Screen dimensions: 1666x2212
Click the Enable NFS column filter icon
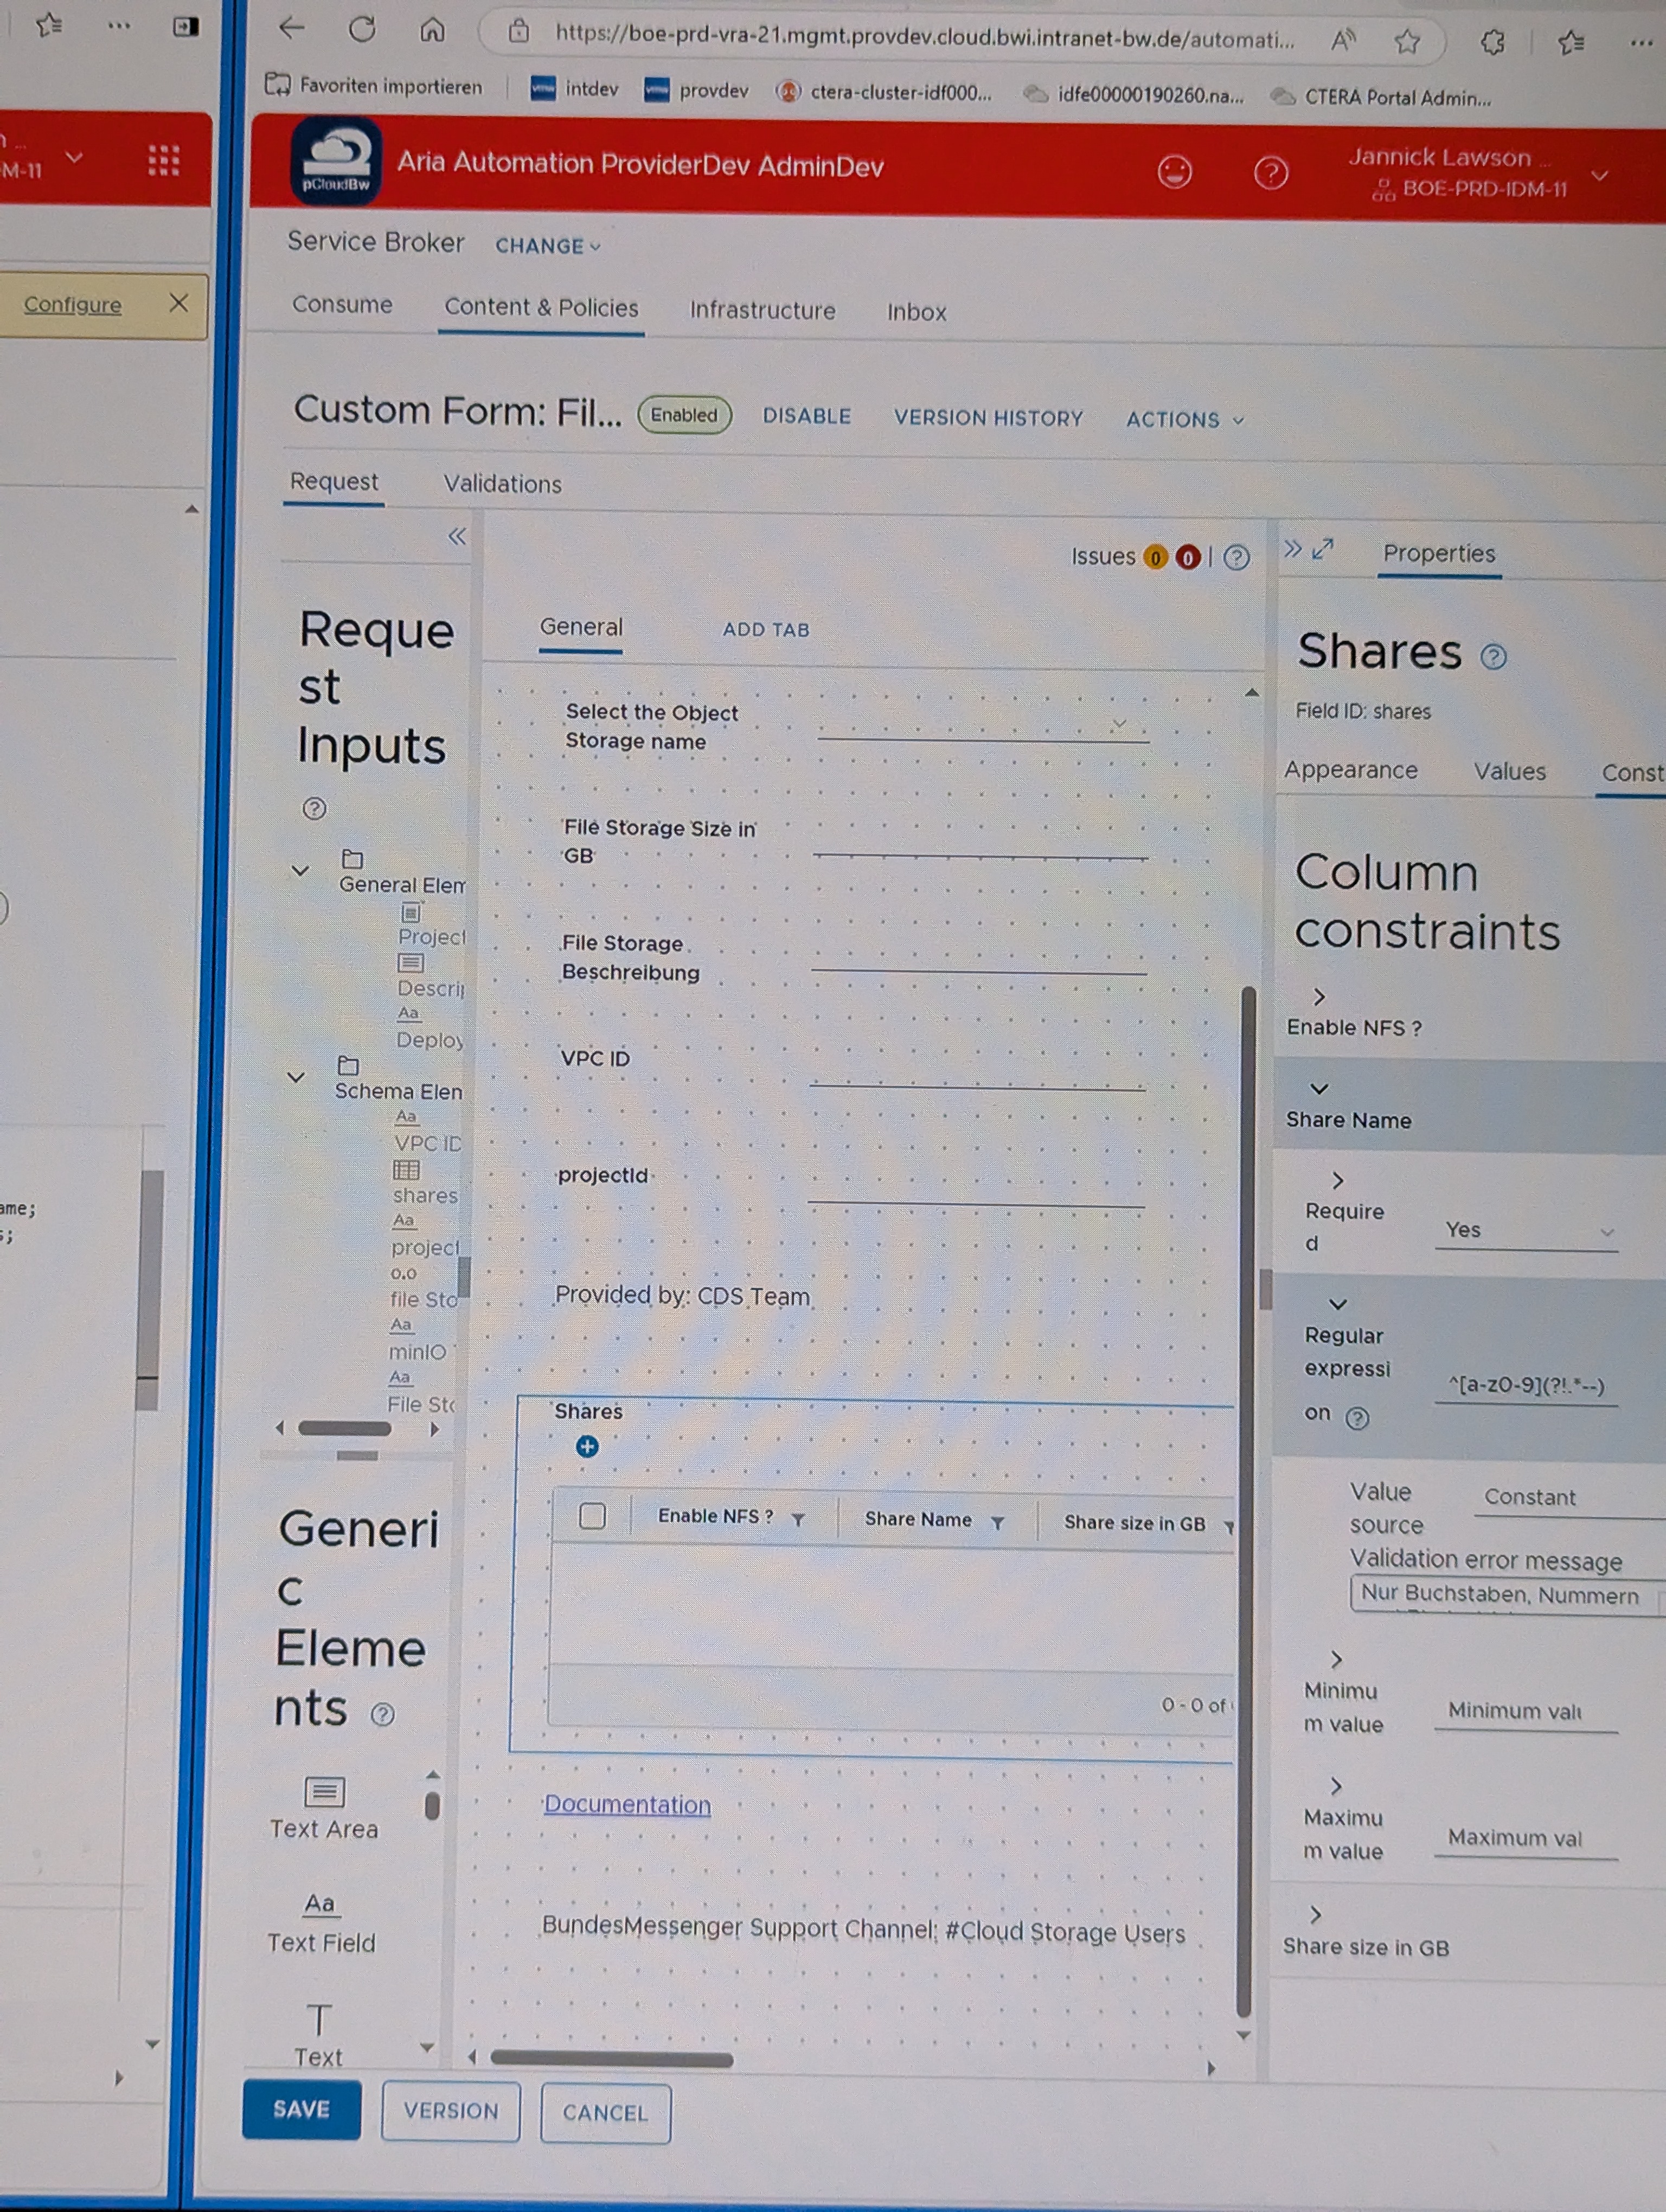(798, 1519)
